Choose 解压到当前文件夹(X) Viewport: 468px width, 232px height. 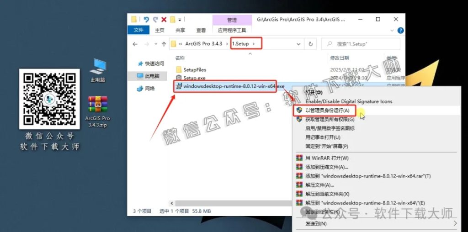pos(327,194)
